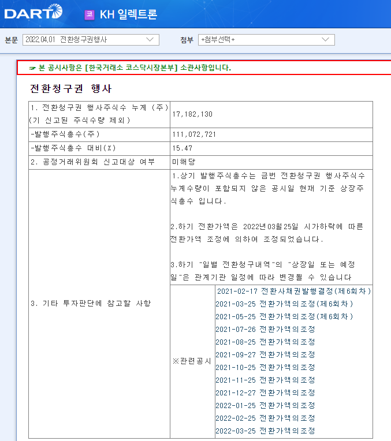The height and width of the screenshot is (441, 391).
Task: Click the DART logo
Action: (x=33, y=12)
